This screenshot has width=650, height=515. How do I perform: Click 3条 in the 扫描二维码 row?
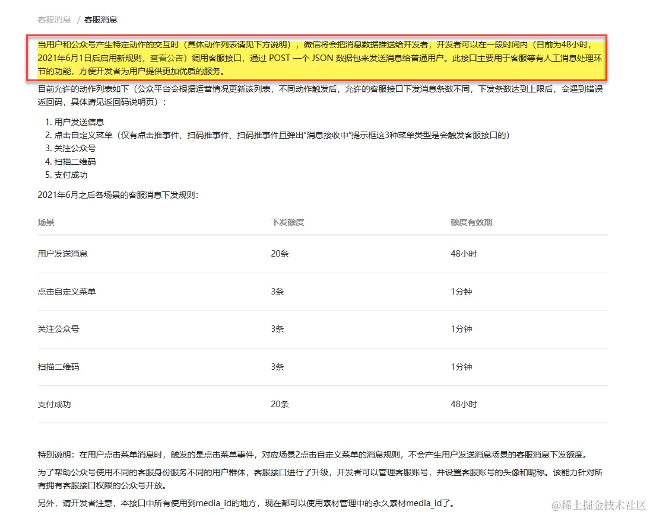(x=277, y=367)
